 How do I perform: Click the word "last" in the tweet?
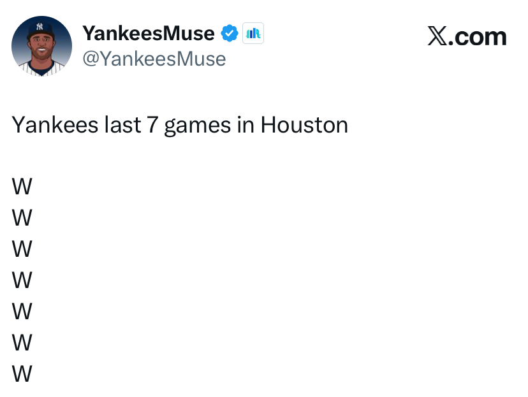coord(122,125)
